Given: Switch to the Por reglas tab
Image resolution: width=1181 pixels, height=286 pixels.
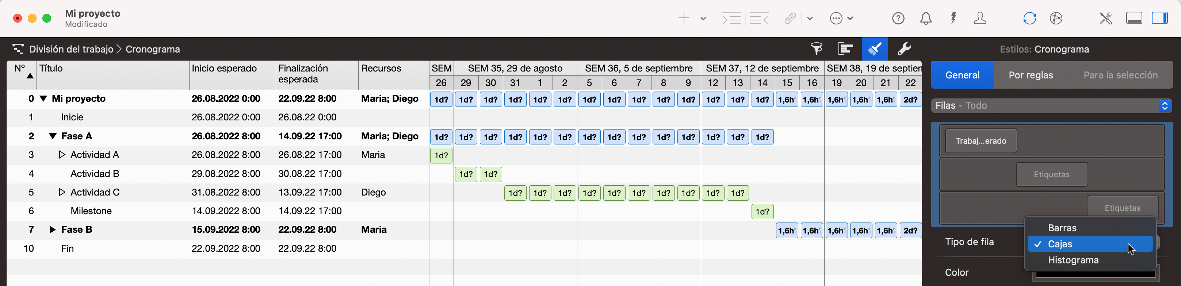Looking at the screenshot, I should pyautogui.click(x=1030, y=75).
